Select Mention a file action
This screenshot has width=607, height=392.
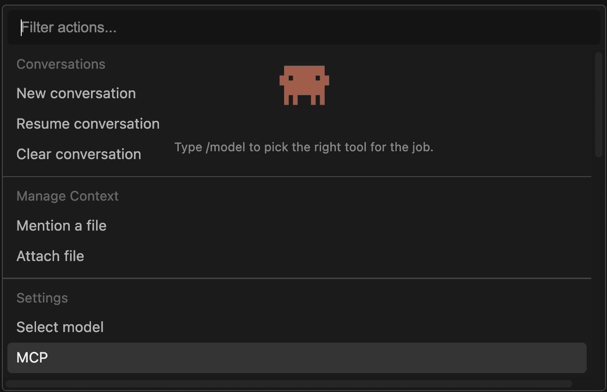tap(61, 226)
